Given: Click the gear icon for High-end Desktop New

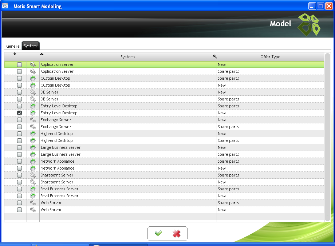Looking at the screenshot, I should pos(33,134).
